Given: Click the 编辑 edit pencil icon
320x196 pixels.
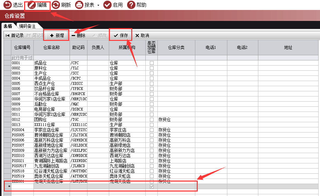Looking at the screenshot, I should coord(32,5).
